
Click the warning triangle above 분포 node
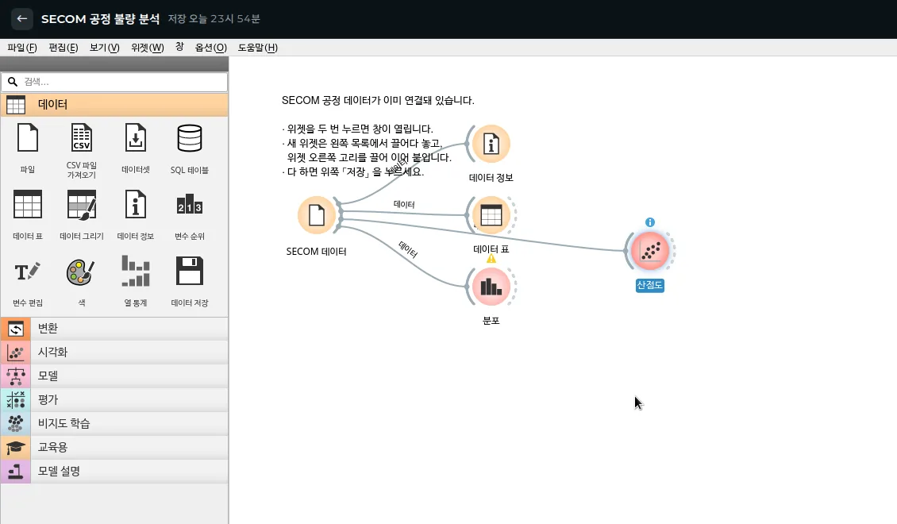click(x=491, y=259)
